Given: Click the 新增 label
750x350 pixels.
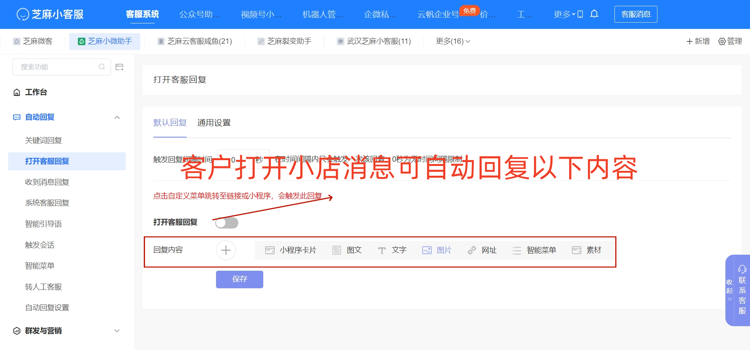Looking at the screenshot, I should [x=702, y=41].
